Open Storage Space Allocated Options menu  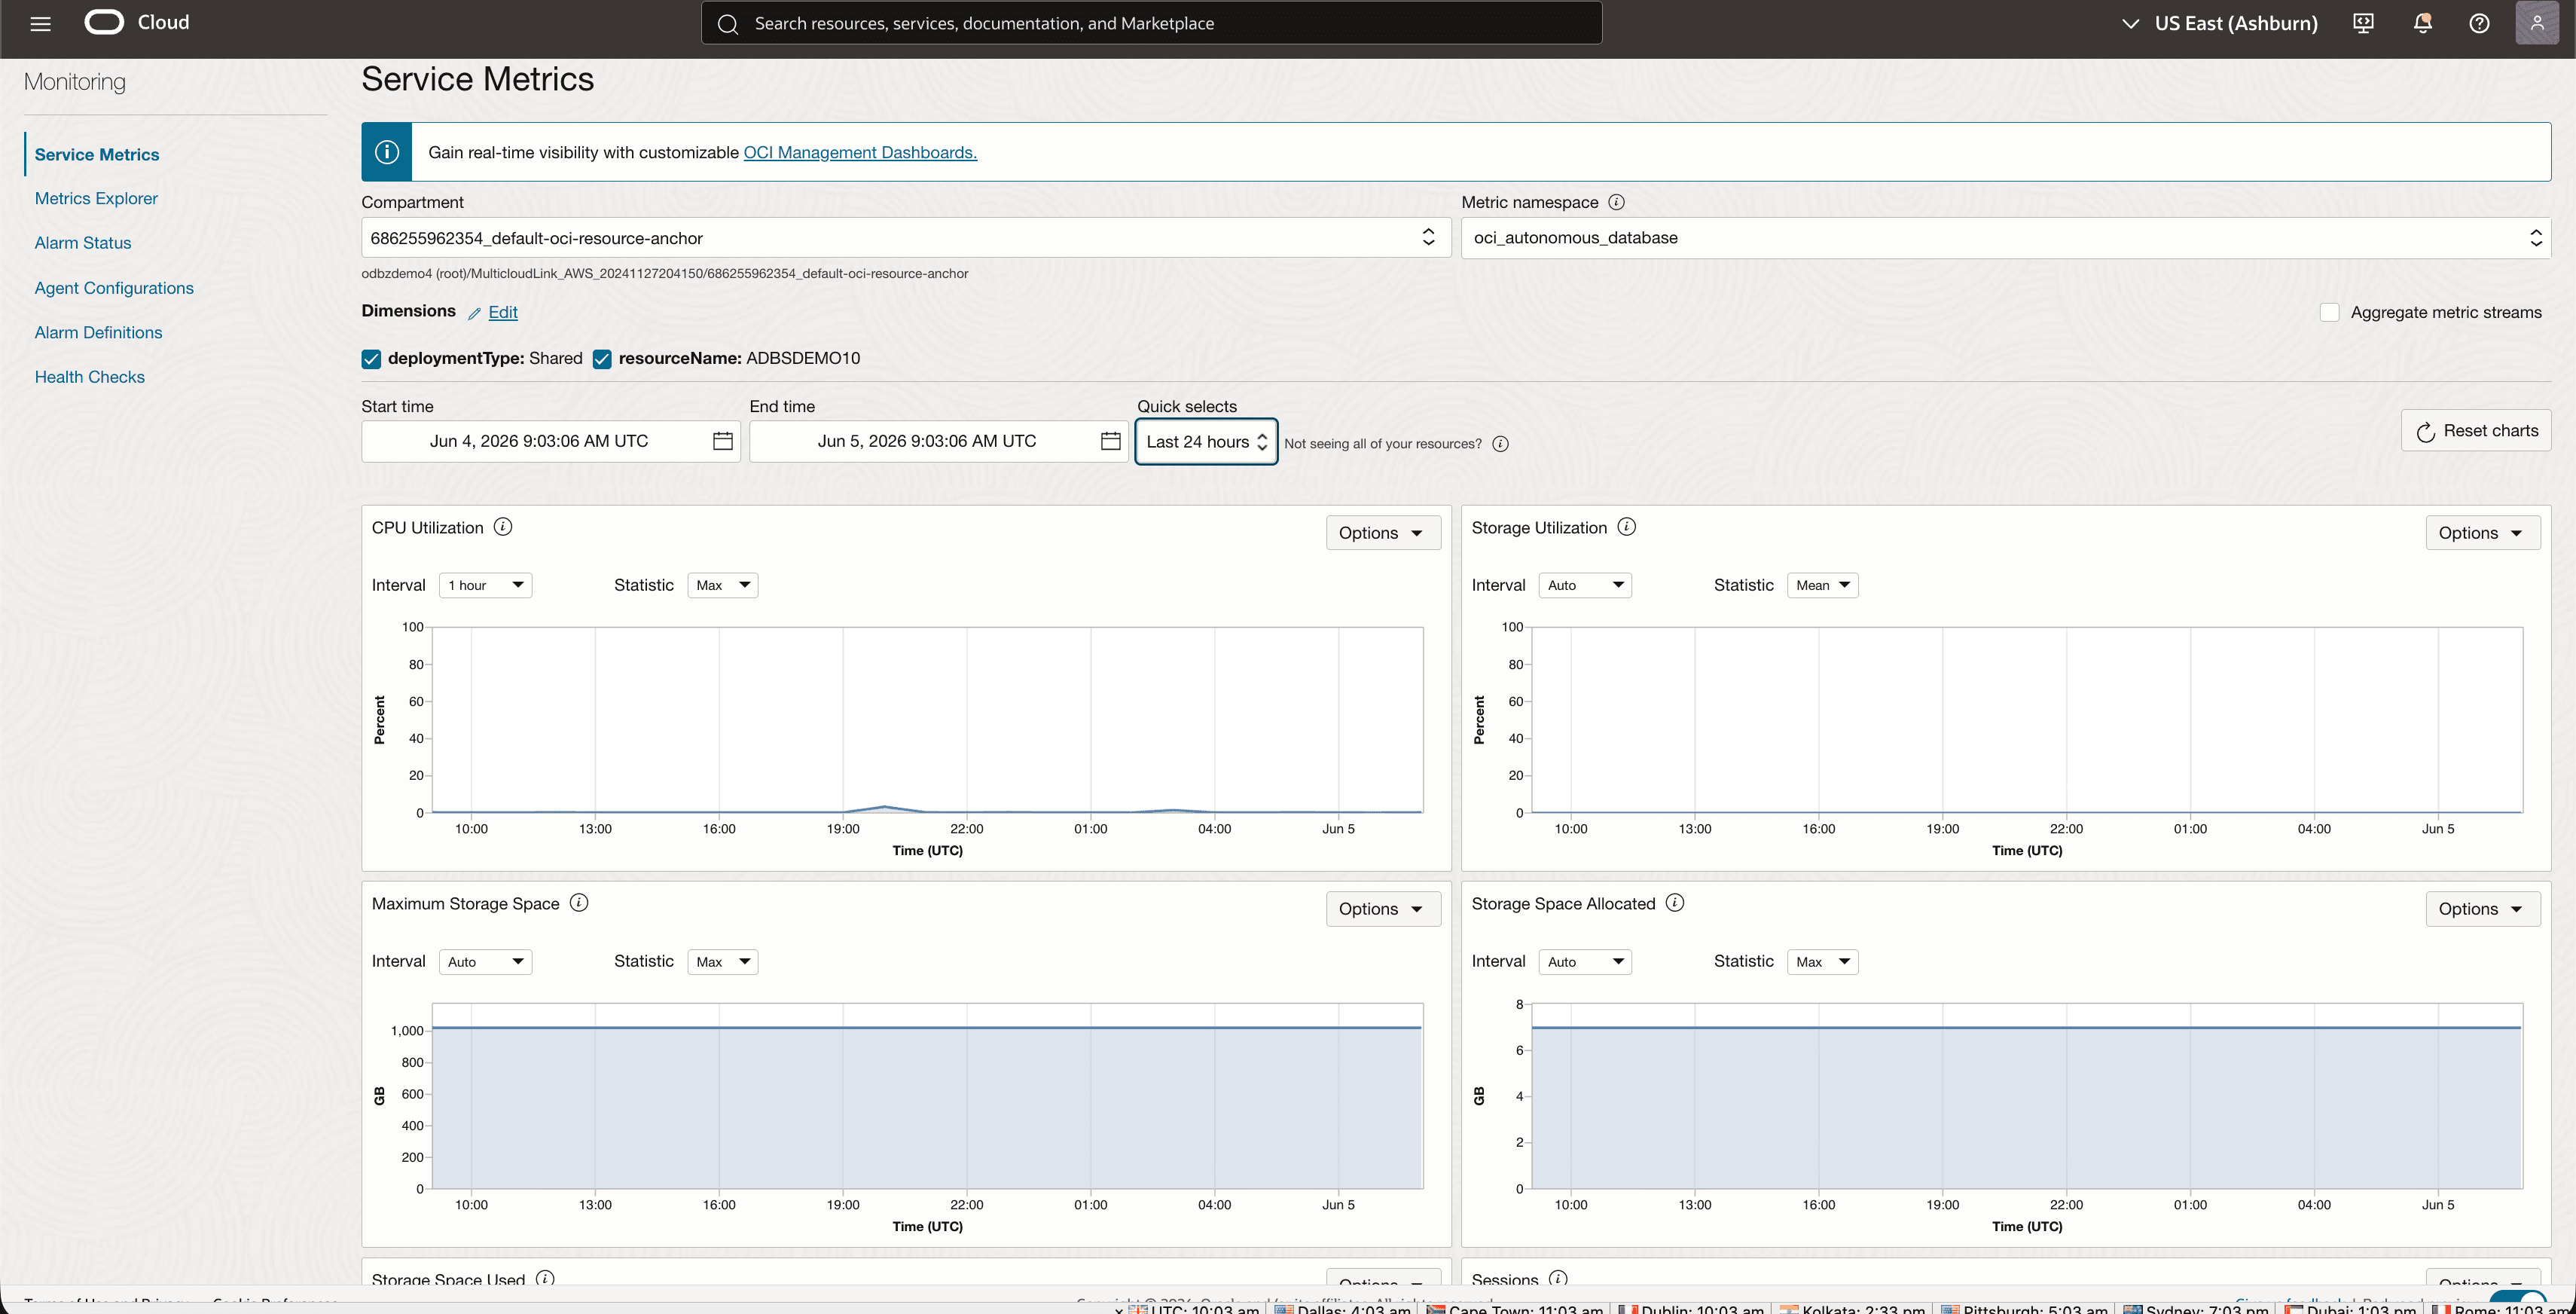(x=2483, y=909)
